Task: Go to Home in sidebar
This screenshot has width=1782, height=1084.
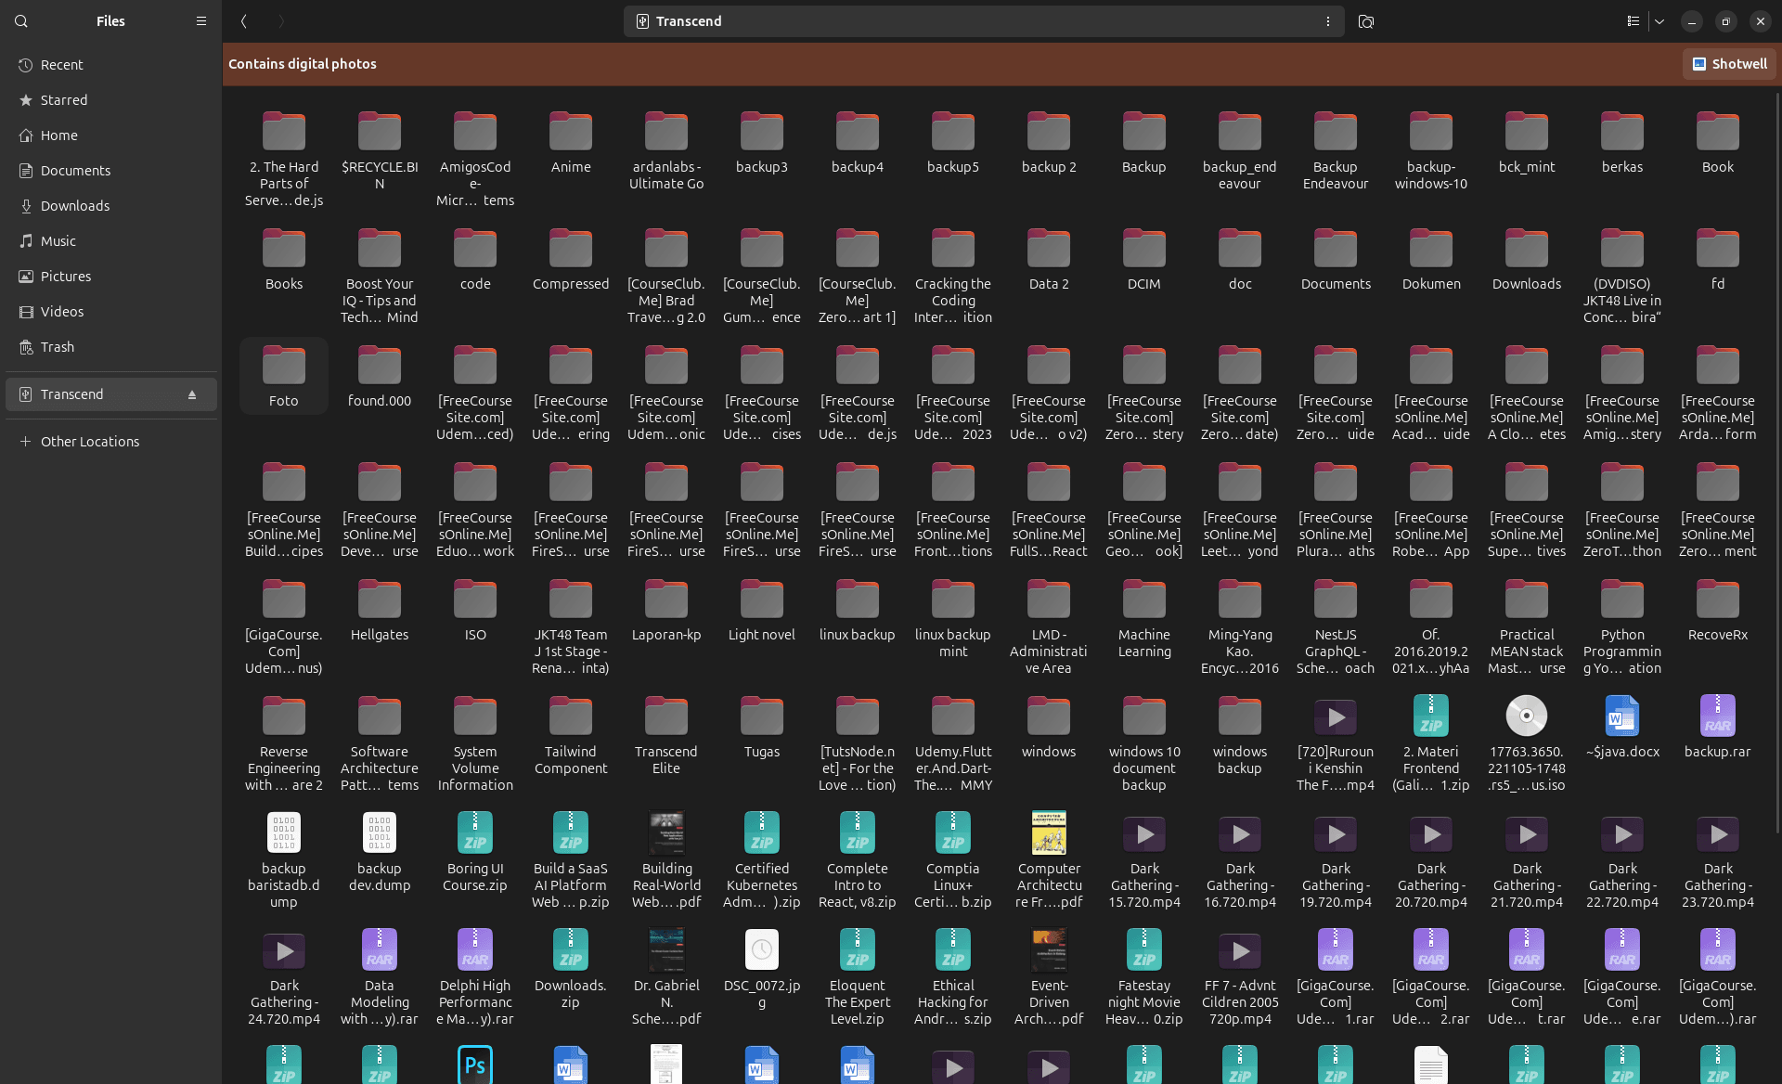Action: 111,135
